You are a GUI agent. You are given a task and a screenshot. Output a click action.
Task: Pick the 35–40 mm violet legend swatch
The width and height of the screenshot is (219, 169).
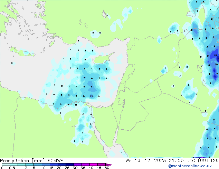[x=86, y=165]
